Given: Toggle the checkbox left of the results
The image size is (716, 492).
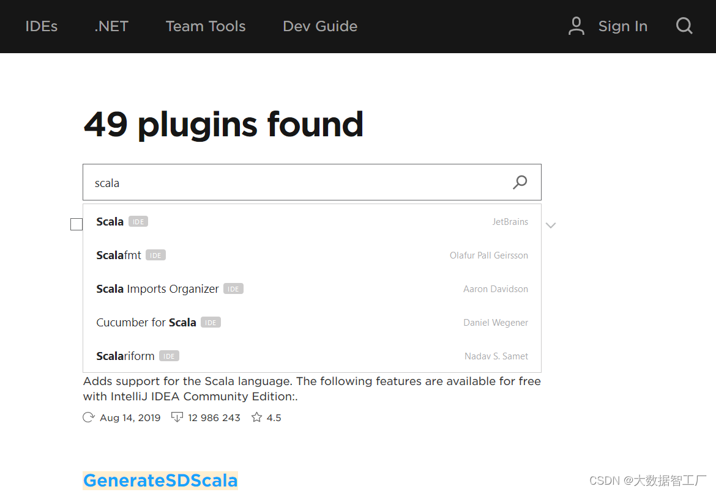Looking at the screenshot, I should click(76, 224).
